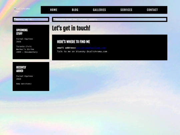Go to the Blog nav item
180x135 pixels.
pos(75,10)
